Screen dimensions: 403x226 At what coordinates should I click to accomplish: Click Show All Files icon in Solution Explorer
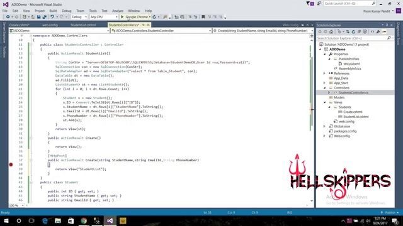click(x=365, y=32)
